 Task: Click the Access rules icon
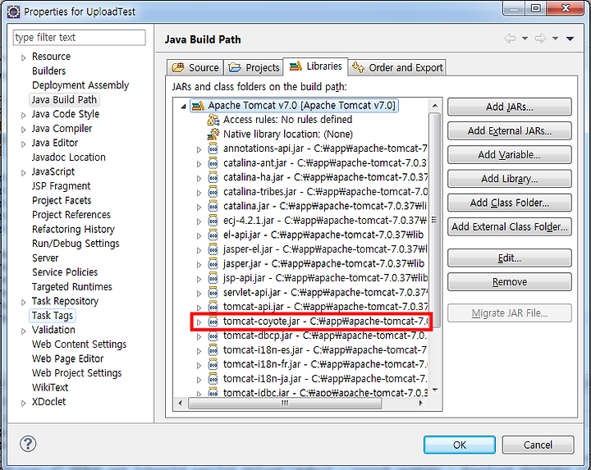(x=213, y=120)
